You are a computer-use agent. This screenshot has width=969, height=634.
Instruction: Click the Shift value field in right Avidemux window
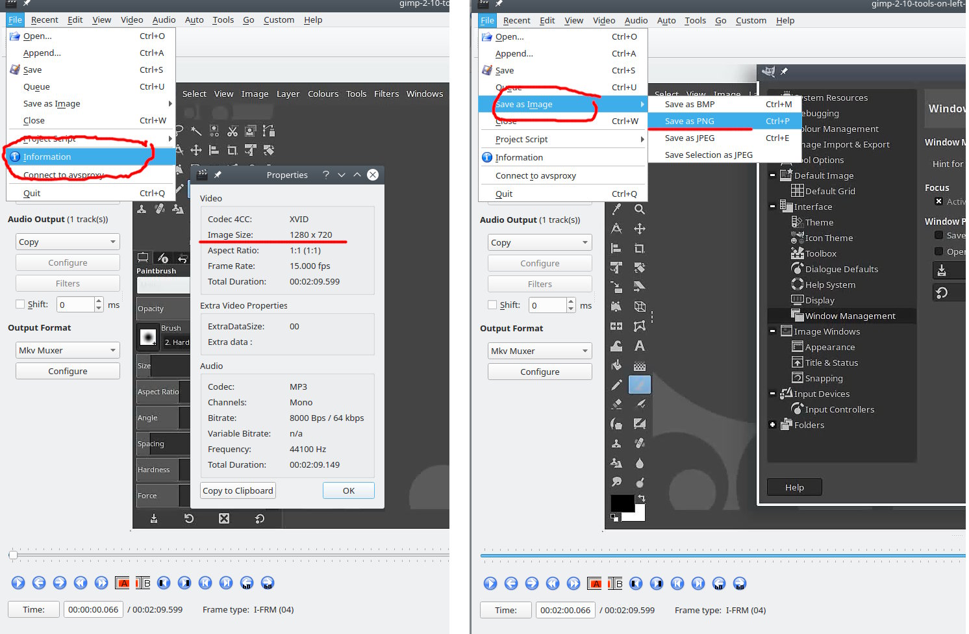point(547,305)
